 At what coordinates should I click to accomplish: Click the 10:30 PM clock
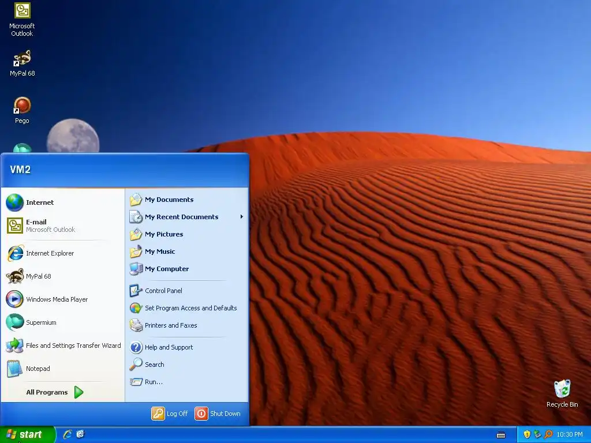(570, 434)
